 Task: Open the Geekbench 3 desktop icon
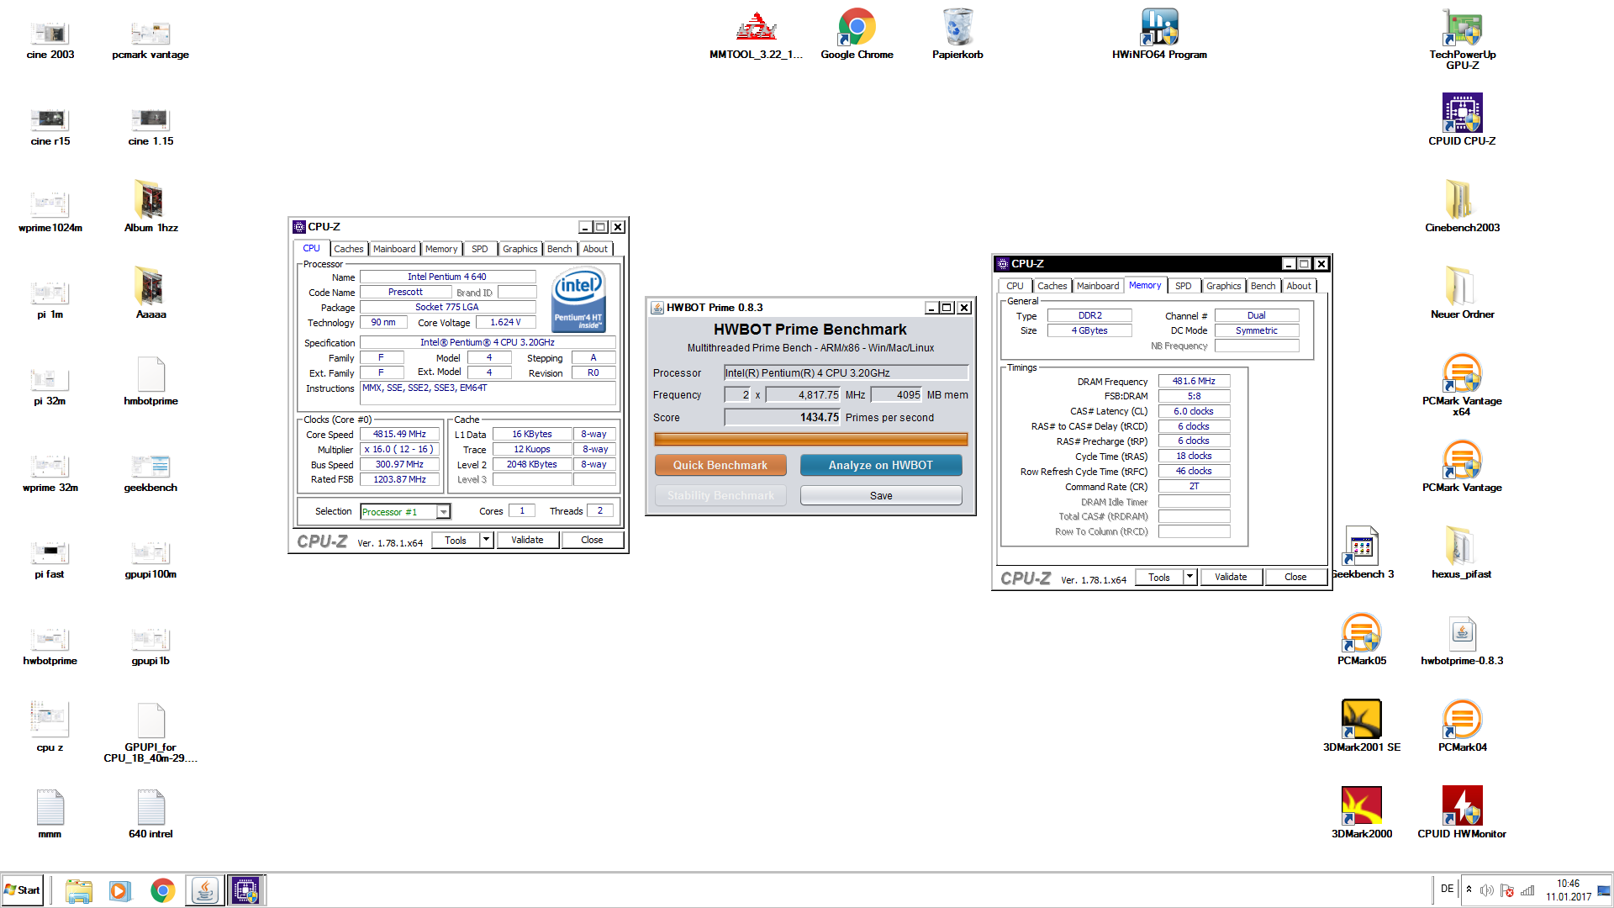click(1362, 552)
